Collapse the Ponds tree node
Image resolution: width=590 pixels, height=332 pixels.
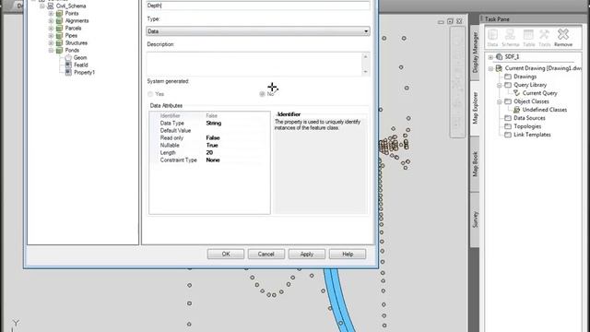point(51,50)
